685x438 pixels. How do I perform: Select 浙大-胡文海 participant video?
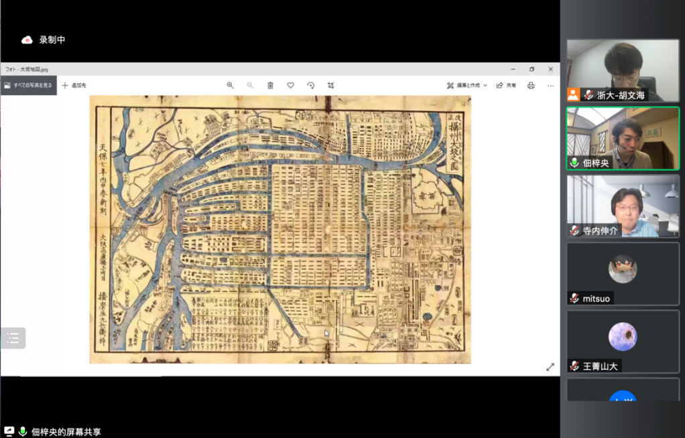pyautogui.click(x=623, y=70)
